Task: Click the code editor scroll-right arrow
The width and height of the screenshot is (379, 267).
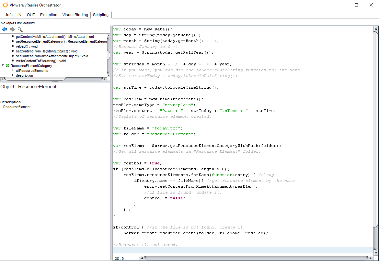Action: click(370, 258)
